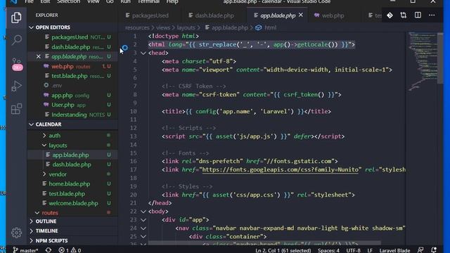Image resolution: width=450 pixels, height=253 pixels.
Task: Open the Extensions view
Action: (x=16, y=109)
